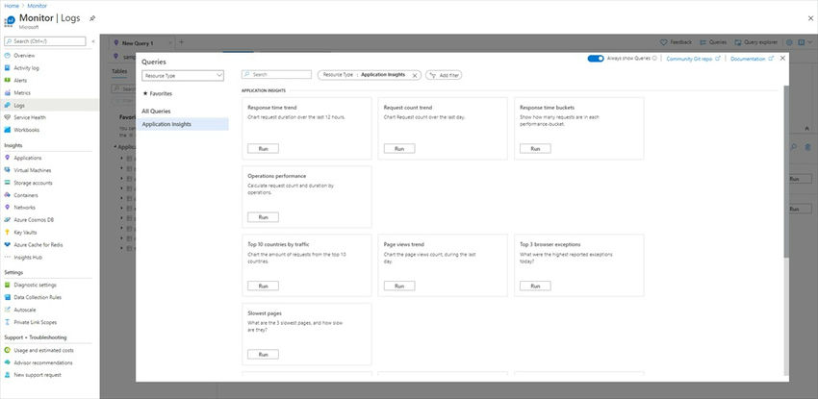The width and height of the screenshot is (818, 399).
Task: Open the Community Git repo link
Action: point(691,59)
